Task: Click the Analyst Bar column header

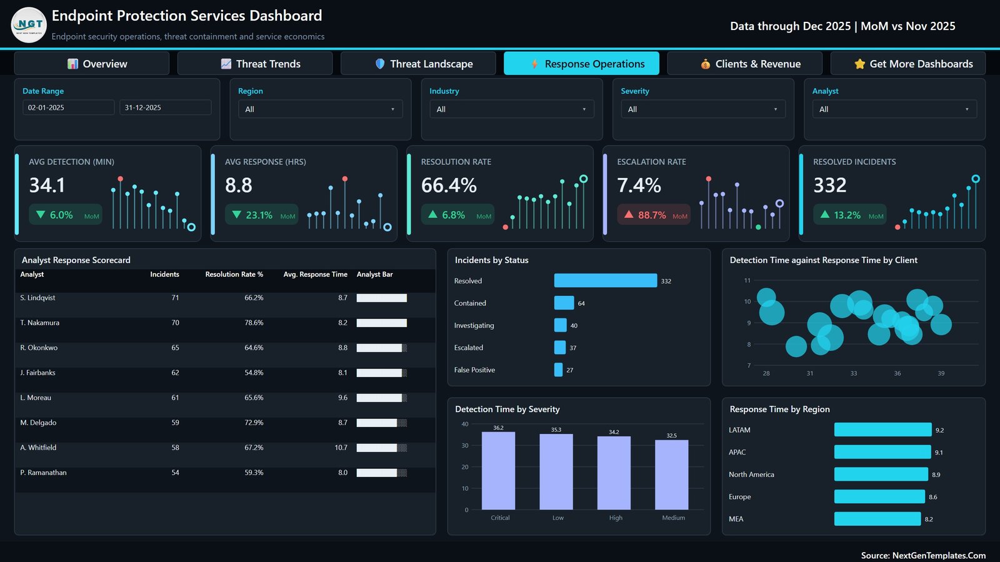Action: 375,274
